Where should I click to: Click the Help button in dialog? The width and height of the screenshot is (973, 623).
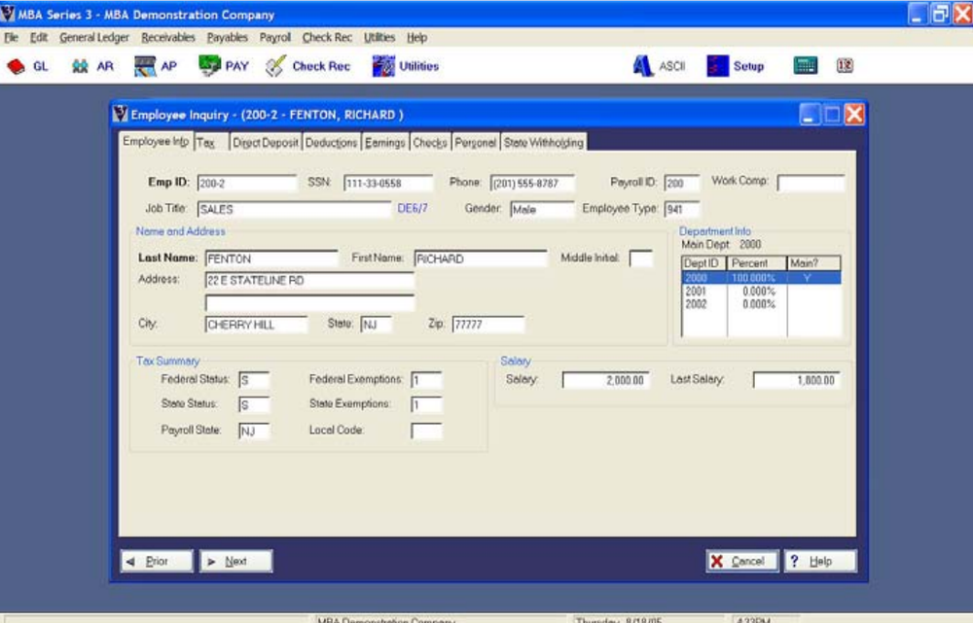pyautogui.click(x=820, y=561)
